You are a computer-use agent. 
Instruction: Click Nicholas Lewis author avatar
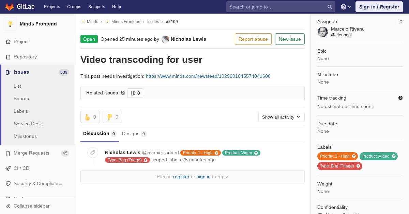tap(165, 39)
